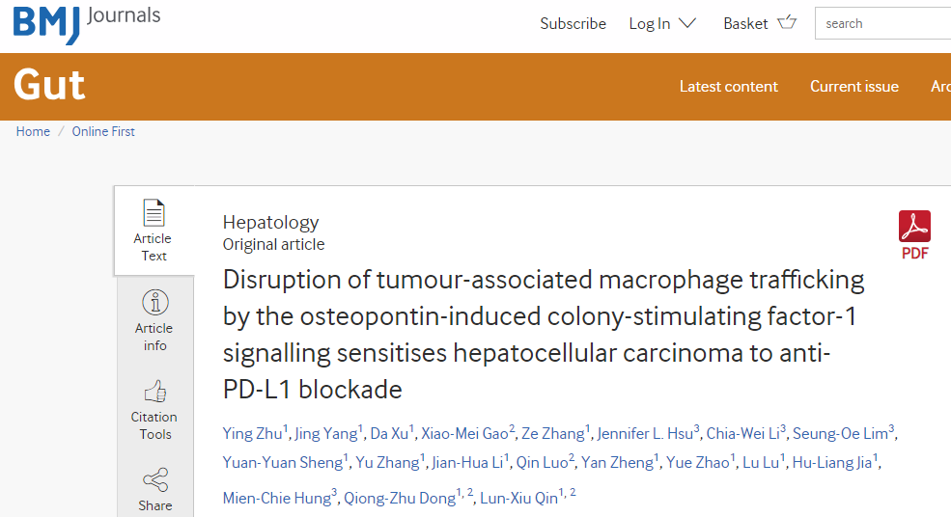Click the BMJ Journals logo
Viewport: 951px width, 517px height.
click(87, 24)
